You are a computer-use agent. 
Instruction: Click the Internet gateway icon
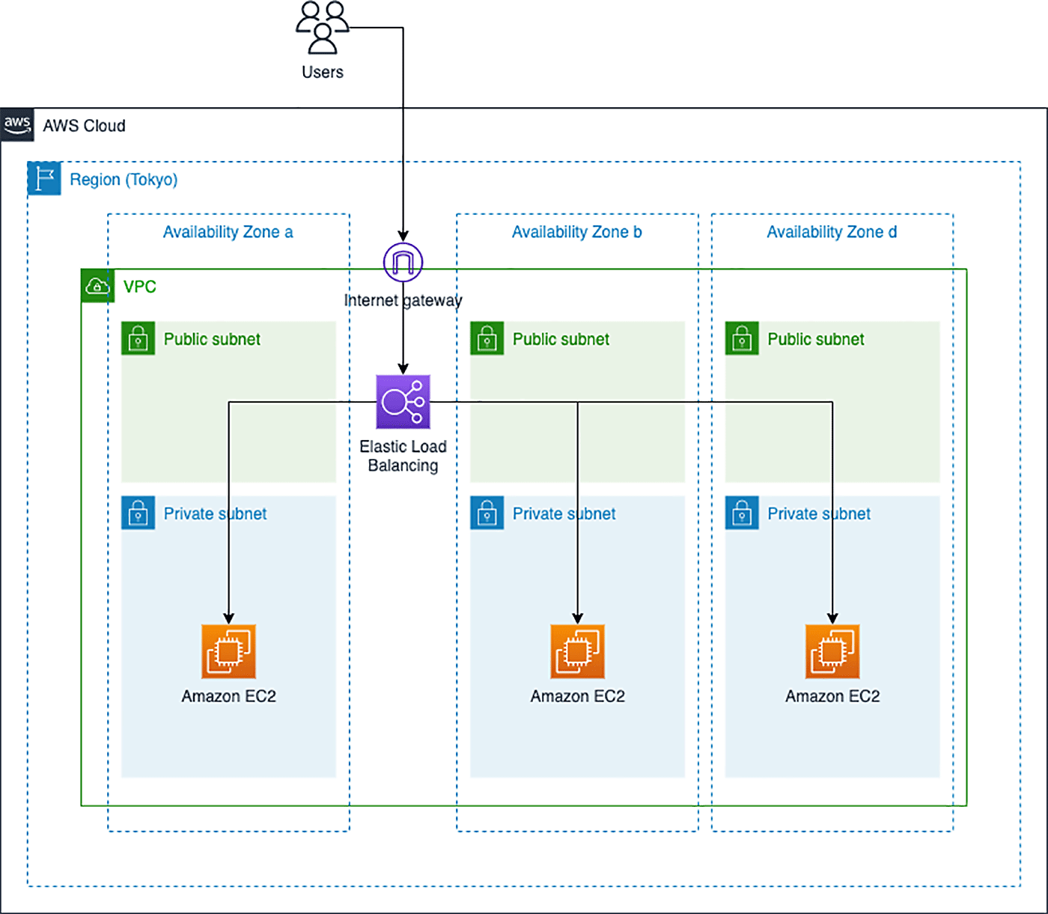pyautogui.click(x=403, y=263)
